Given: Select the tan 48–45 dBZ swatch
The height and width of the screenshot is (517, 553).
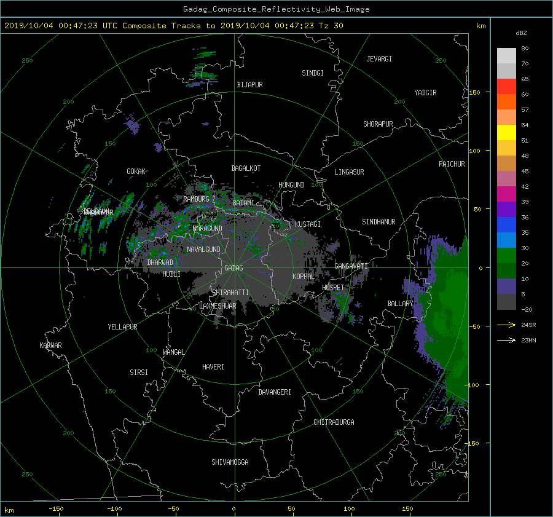Looking at the screenshot, I should tap(506, 163).
